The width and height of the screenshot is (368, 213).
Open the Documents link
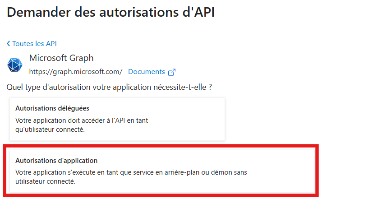pos(147,72)
